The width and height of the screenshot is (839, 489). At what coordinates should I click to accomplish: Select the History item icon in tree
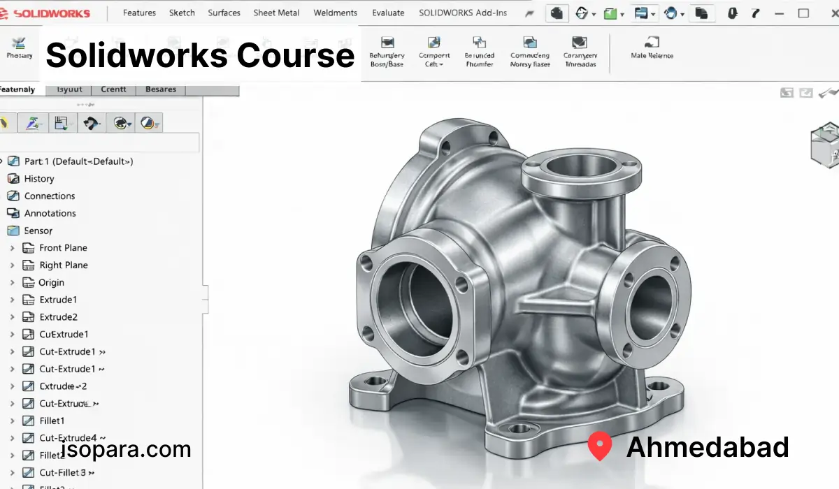pyautogui.click(x=13, y=179)
